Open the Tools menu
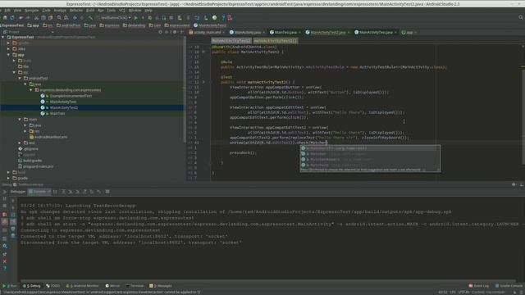 click(x=112, y=11)
